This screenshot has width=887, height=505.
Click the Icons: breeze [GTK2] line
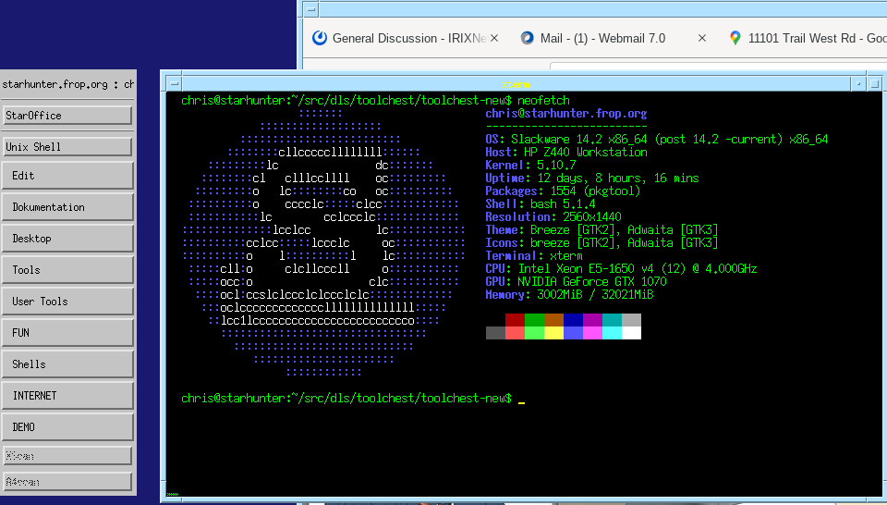click(601, 243)
